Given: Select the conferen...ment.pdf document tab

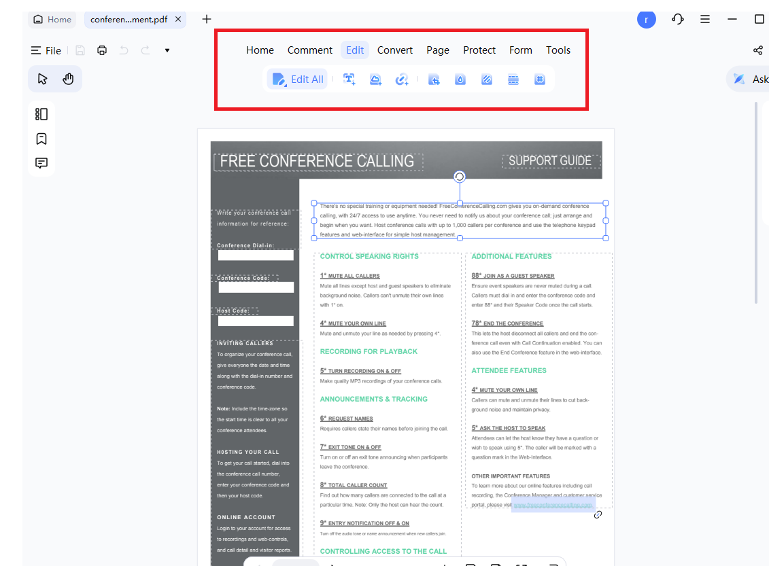Looking at the screenshot, I should (x=129, y=19).
